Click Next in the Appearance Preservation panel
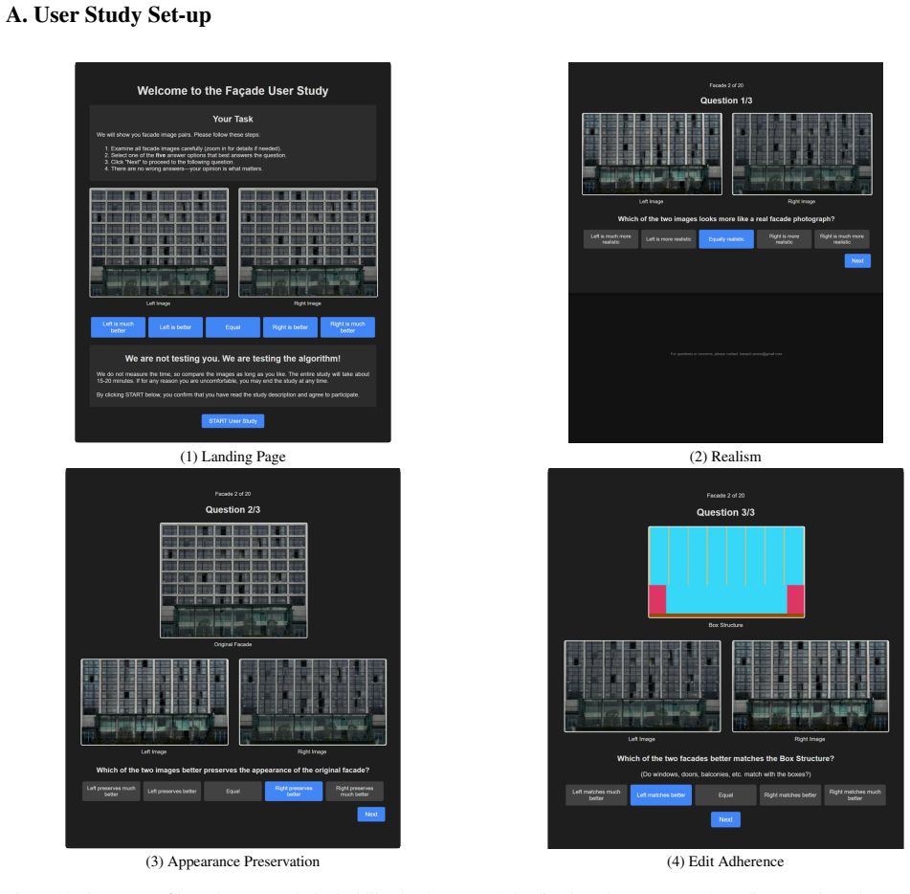Image resolution: width=910 pixels, height=894 pixels. [371, 815]
